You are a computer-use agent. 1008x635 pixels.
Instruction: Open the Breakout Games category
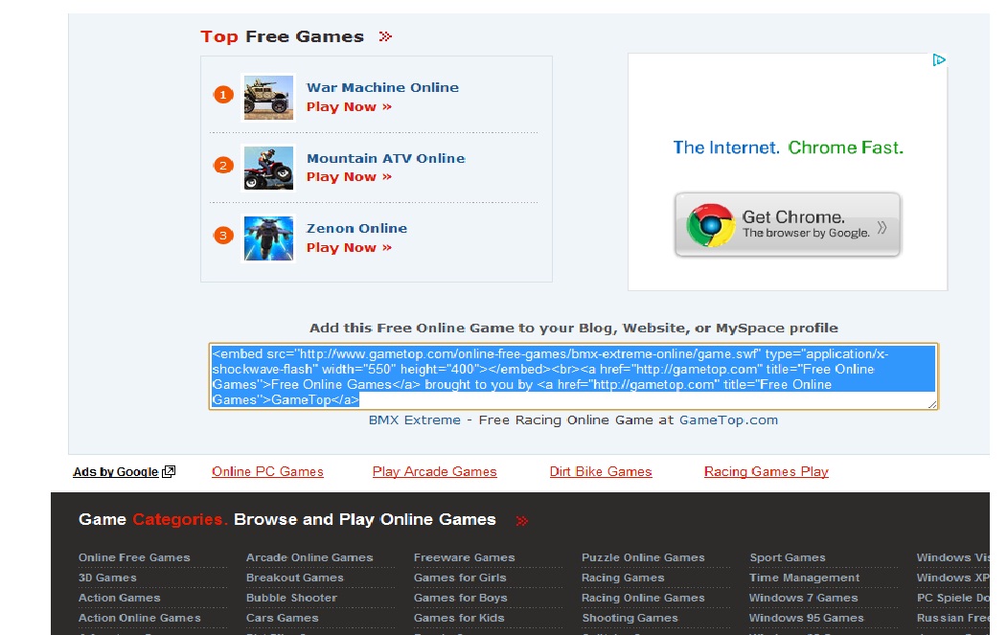click(x=295, y=578)
